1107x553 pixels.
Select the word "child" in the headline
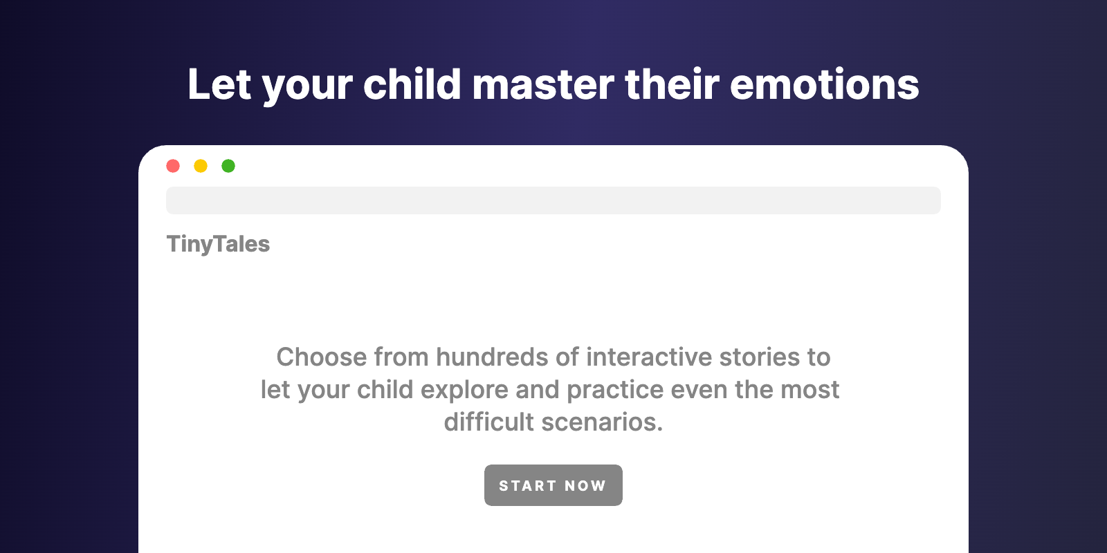[x=412, y=84]
